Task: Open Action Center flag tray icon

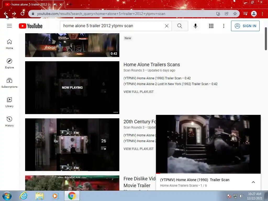Action: click(229, 196)
